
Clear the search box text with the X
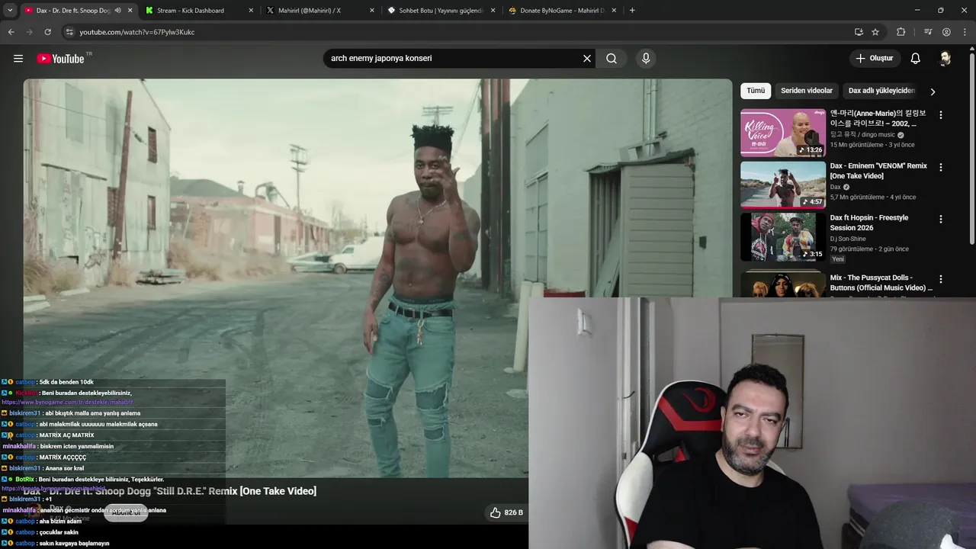[587, 58]
